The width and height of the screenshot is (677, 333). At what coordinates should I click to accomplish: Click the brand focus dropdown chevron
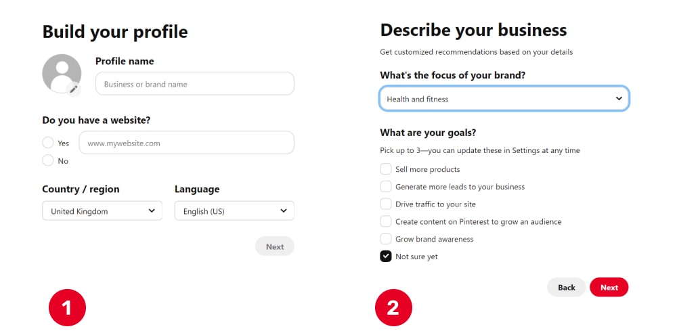tap(619, 98)
